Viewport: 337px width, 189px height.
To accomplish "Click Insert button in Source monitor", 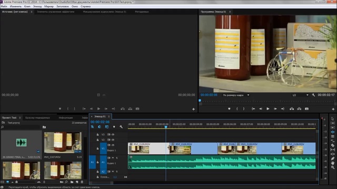I will click(x=123, y=109).
